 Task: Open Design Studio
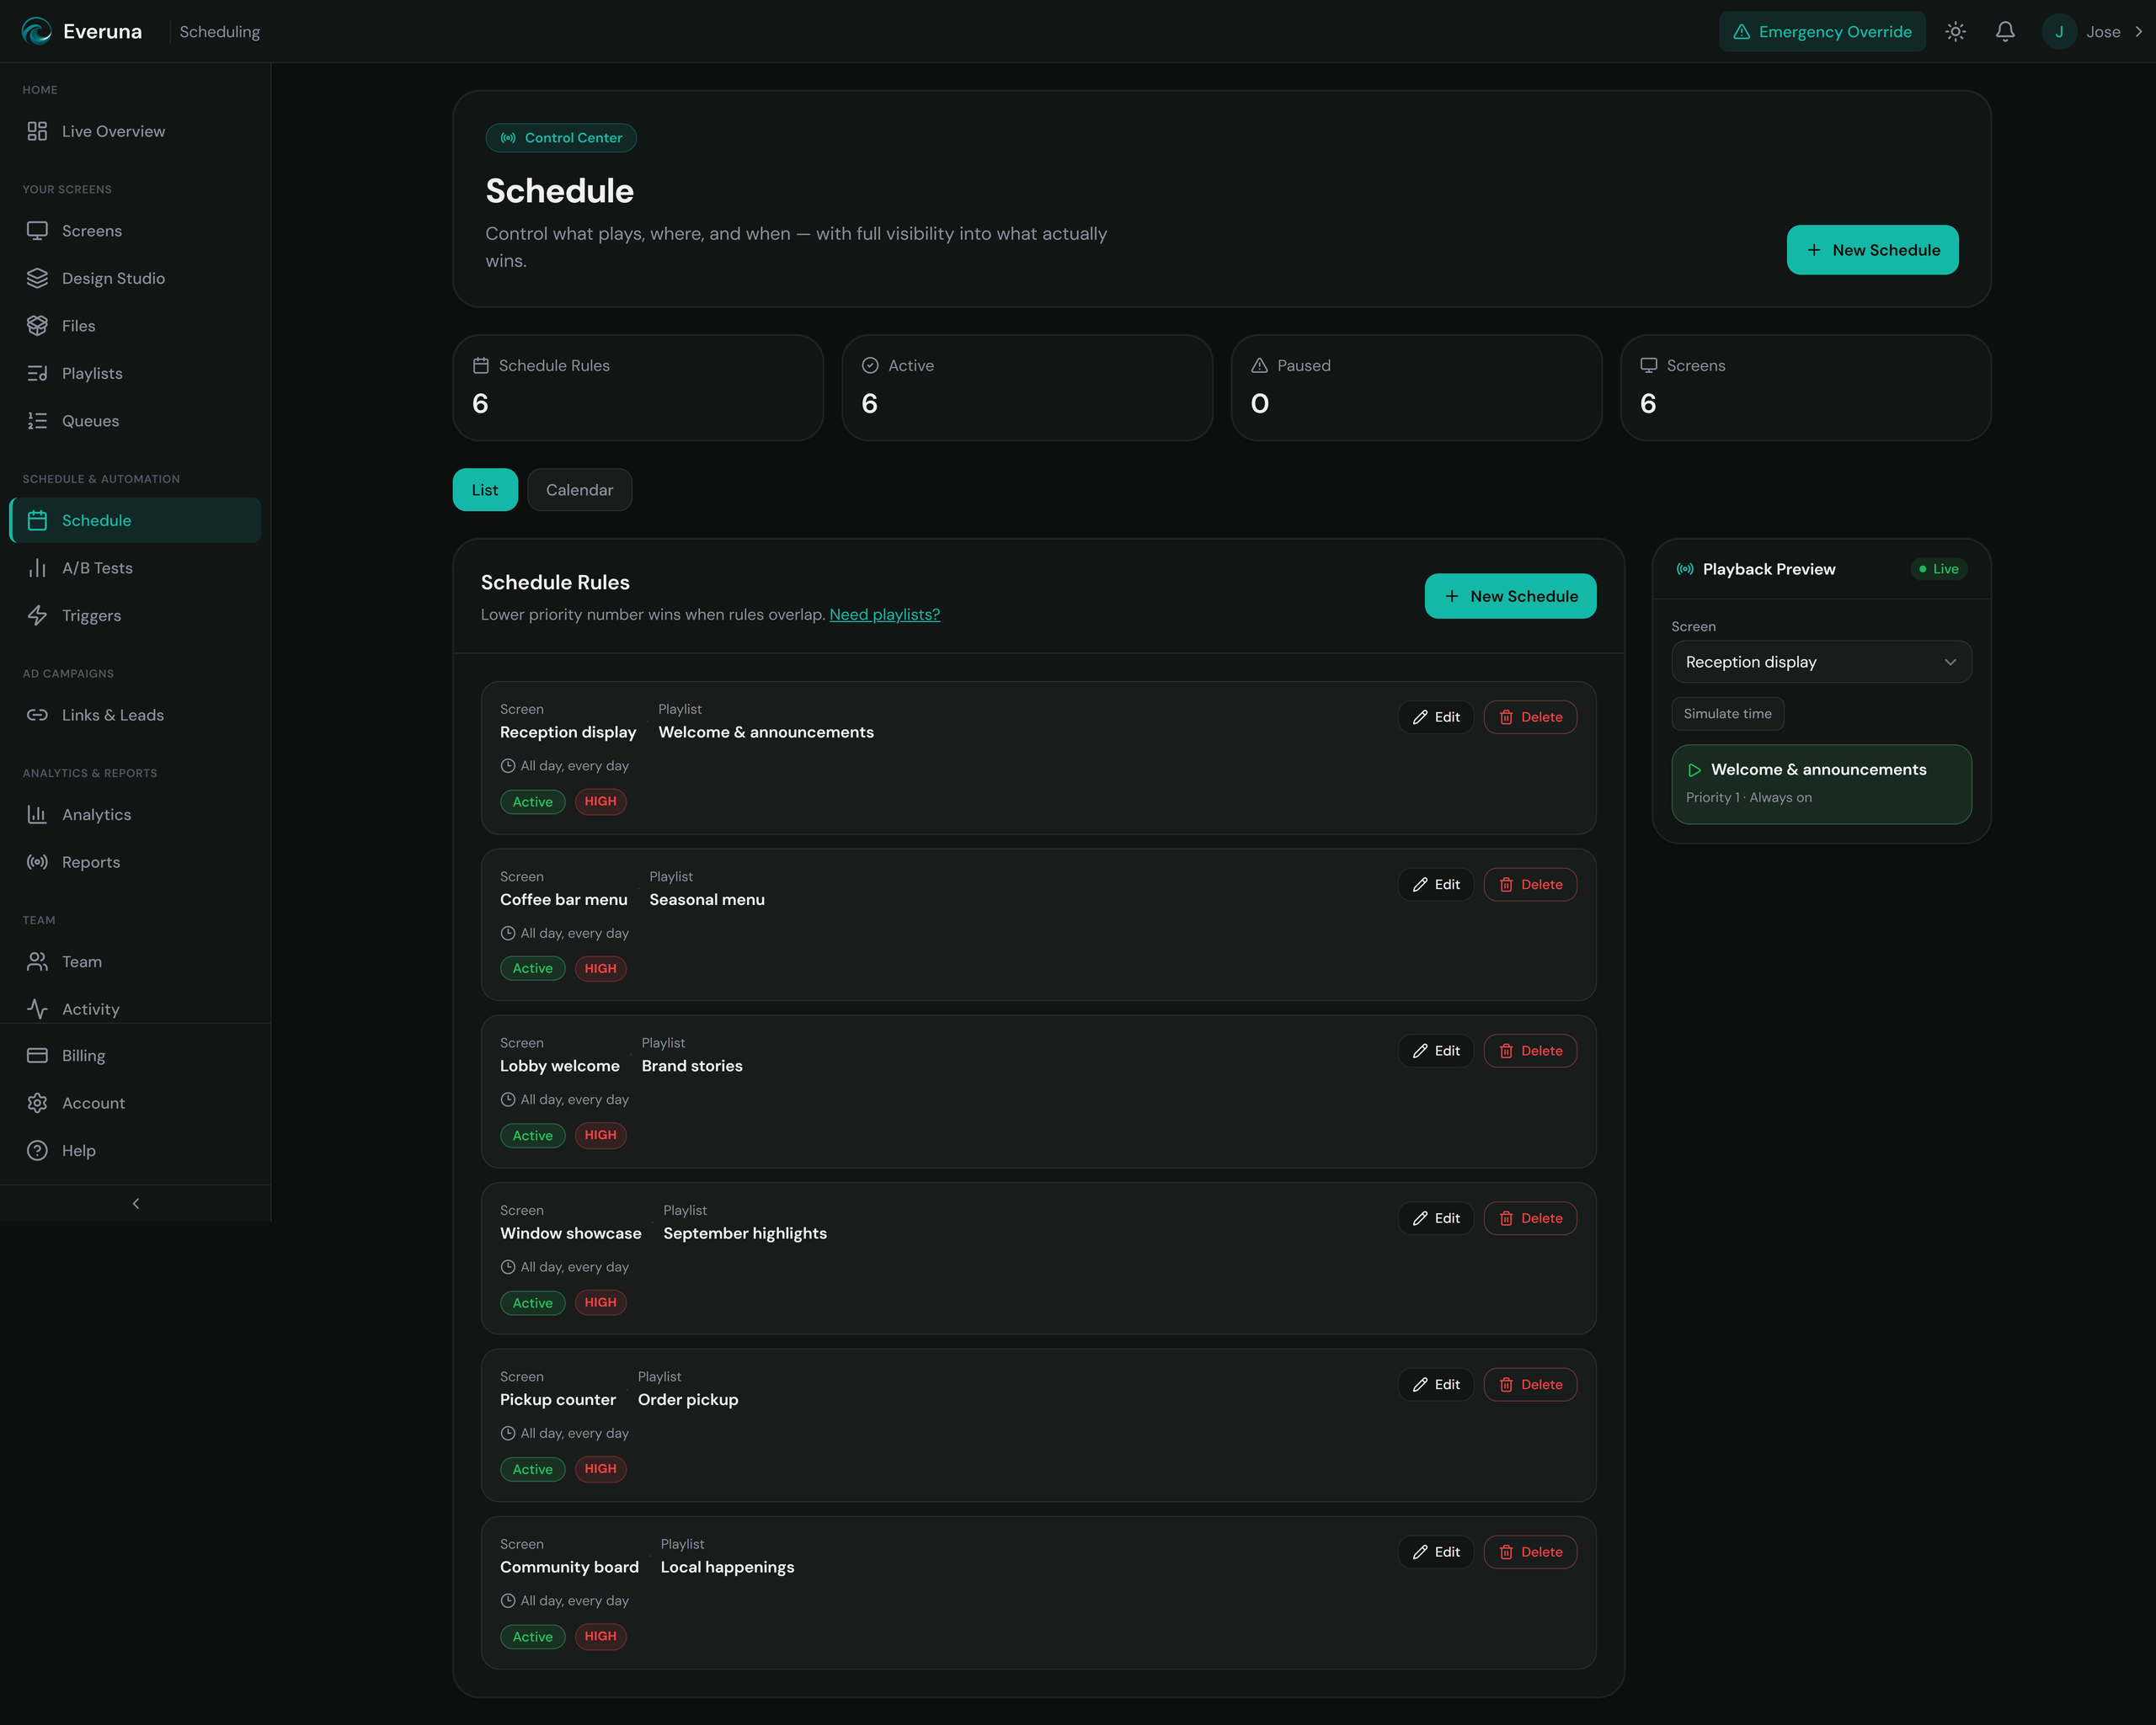[x=135, y=278]
